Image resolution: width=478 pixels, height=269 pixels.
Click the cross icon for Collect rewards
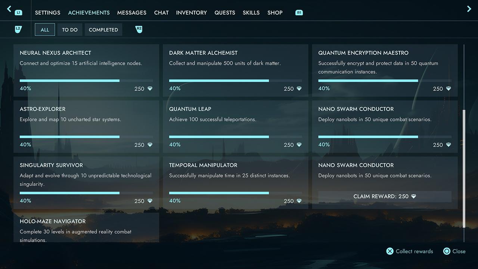[x=390, y=251]
